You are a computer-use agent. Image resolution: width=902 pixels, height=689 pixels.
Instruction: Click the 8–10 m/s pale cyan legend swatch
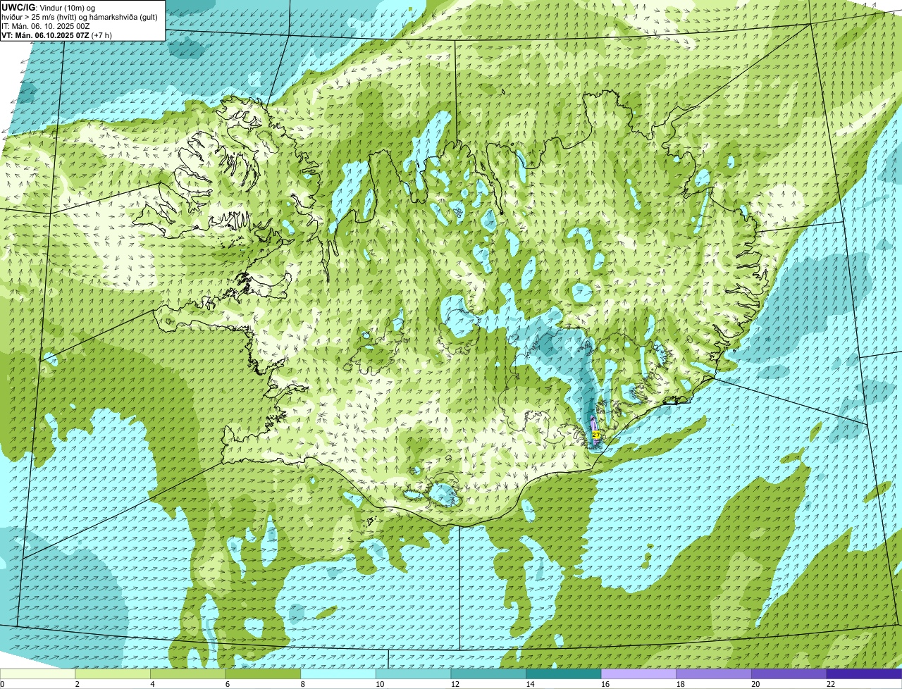pyautogui.click(x=338, y=674)
